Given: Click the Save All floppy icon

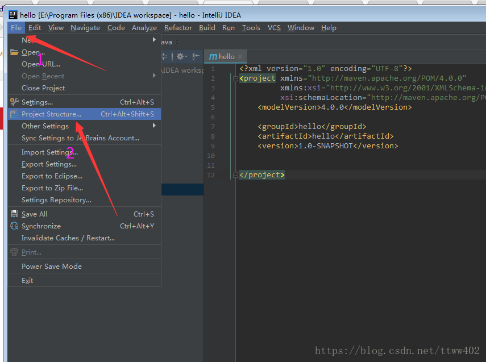Looking at the screenshot, I should (14, 214).
